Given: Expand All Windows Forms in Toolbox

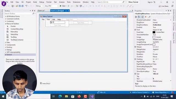Looking at the screenshot, I should point(5,16).
